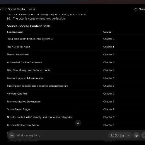The width and height of the screenshot is (145, 145).
Task: Select Payment Method Downgrade row
Action: (x=76, y=102)
